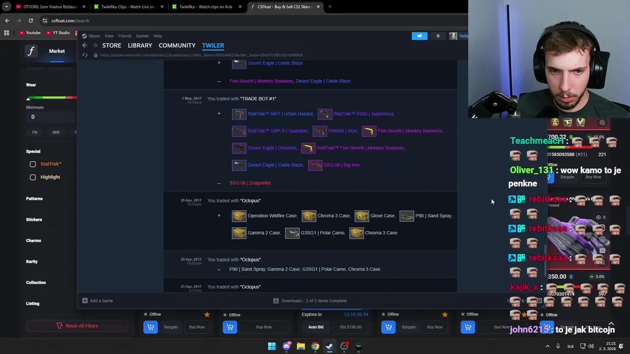
Task: Open Help menu in Steam
Action: coord(157,36)
